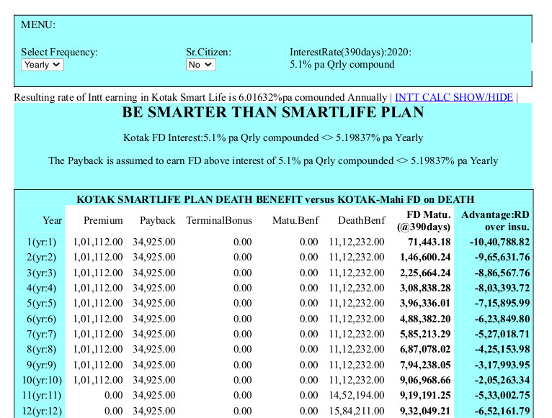Click advantage value -3,17,993.95

(x=502, y=365)
